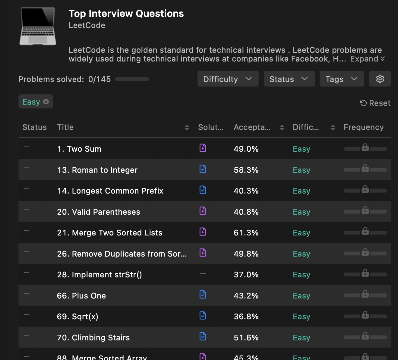Open video solution for Valid Parentheses
This screenshot has width=398, height=360.
[203, 211]
